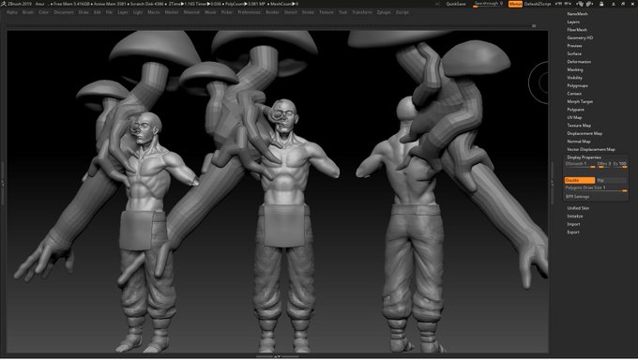Expand the Unified Skin subpalette
This screenshot has width=638, height=360.
coord(578,208)
